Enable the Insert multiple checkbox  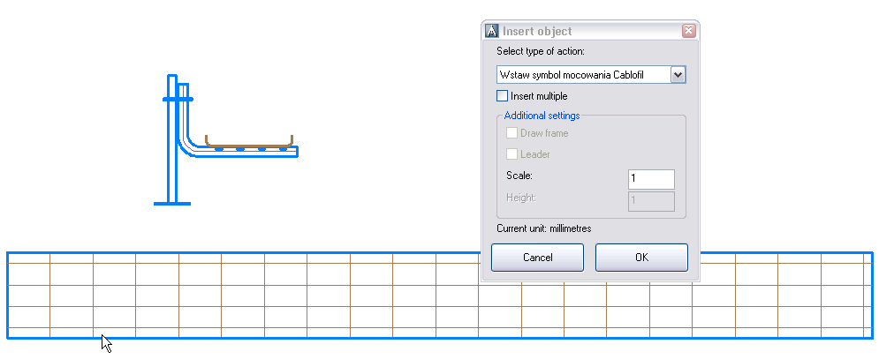click(x=503, y=96)
